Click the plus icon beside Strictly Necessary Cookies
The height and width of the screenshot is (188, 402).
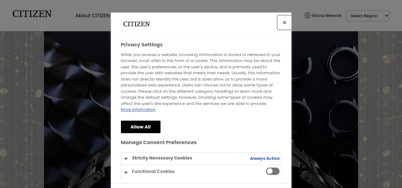click(x=126, y=159)
